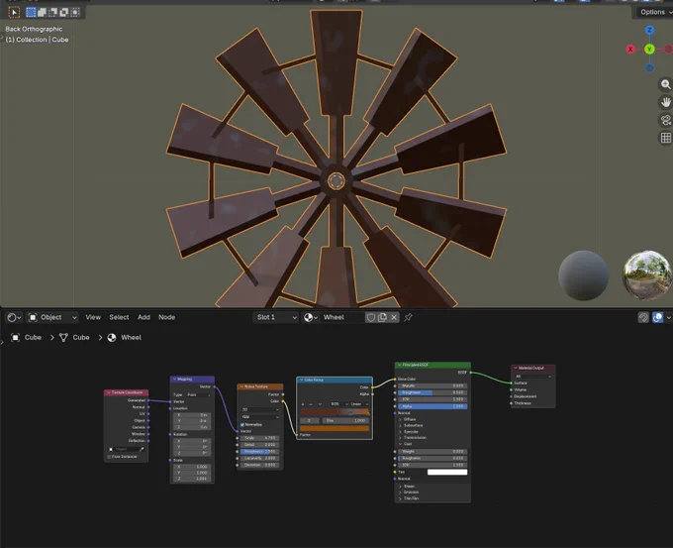Click the hand pan view icon
The height and width of the screenshot is (548, 673).
click(666, 102)
